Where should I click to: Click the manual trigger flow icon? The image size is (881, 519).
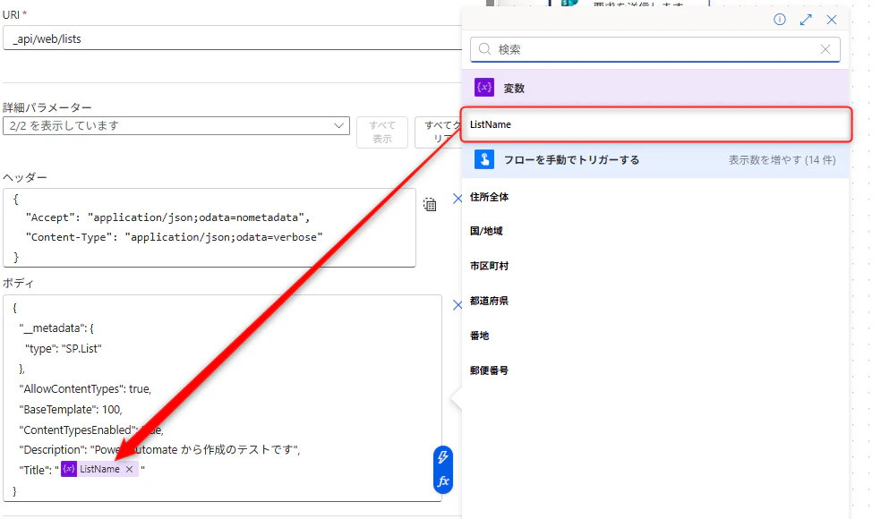(484, 159)
